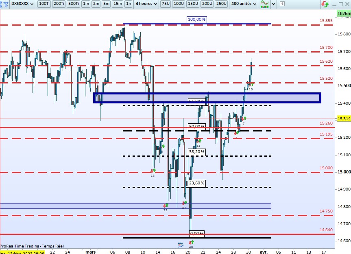Screen dimensions: 351x254
Task: Switch to 200Ti tick timeframe
Action: tap(59, 4)
